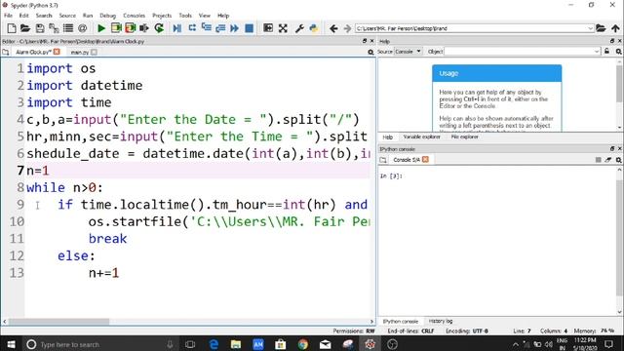Click the Windows Start button
Viewport: 624px width, 351px height.
(x=11, y=344)
